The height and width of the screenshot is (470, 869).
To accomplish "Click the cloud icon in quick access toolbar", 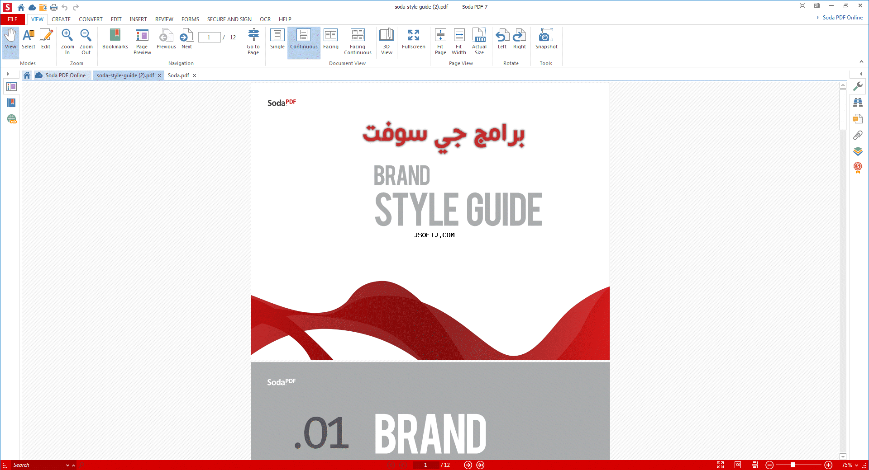I will 32,7.
